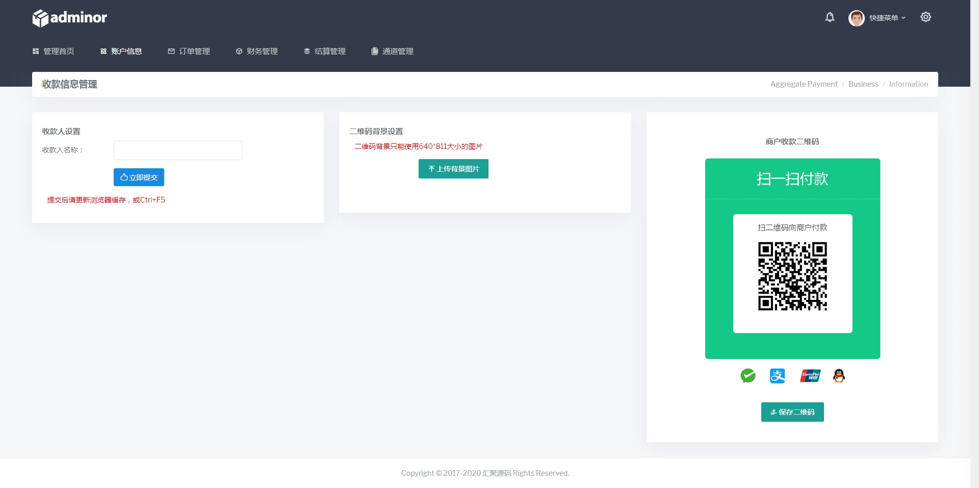The width and height of the screenshot is (979, 488).
Task: Click the 商户收款二维码 heading
Action: (x=792, y=141)
